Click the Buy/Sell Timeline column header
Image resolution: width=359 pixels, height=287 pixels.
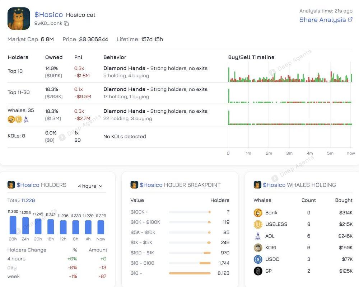pos(251,57)
